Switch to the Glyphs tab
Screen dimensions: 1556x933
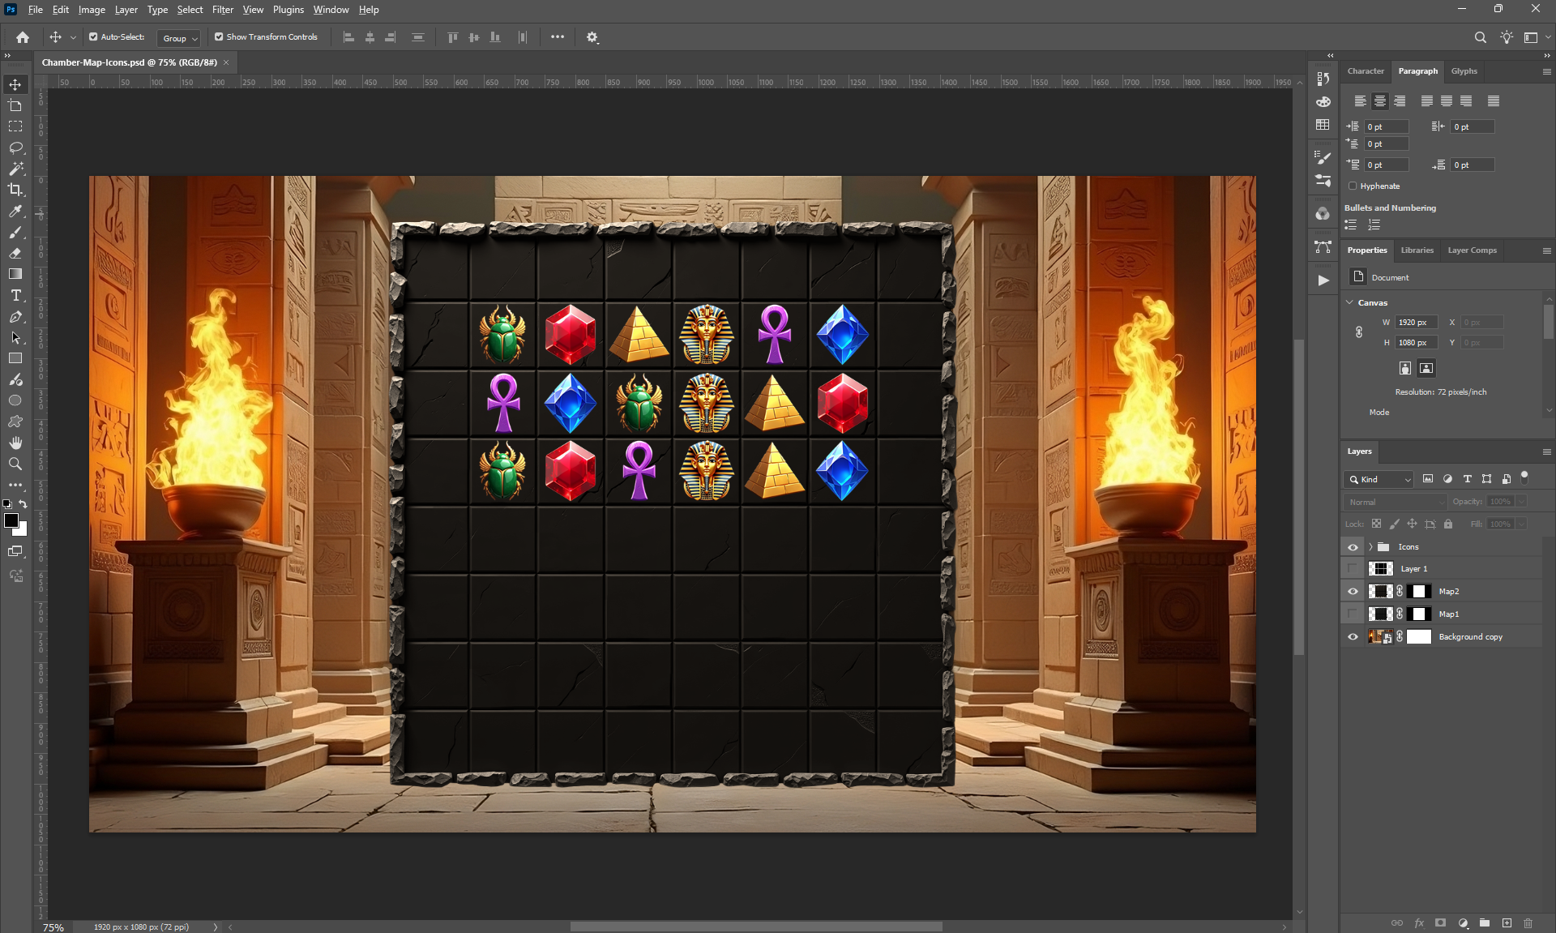1464,71
